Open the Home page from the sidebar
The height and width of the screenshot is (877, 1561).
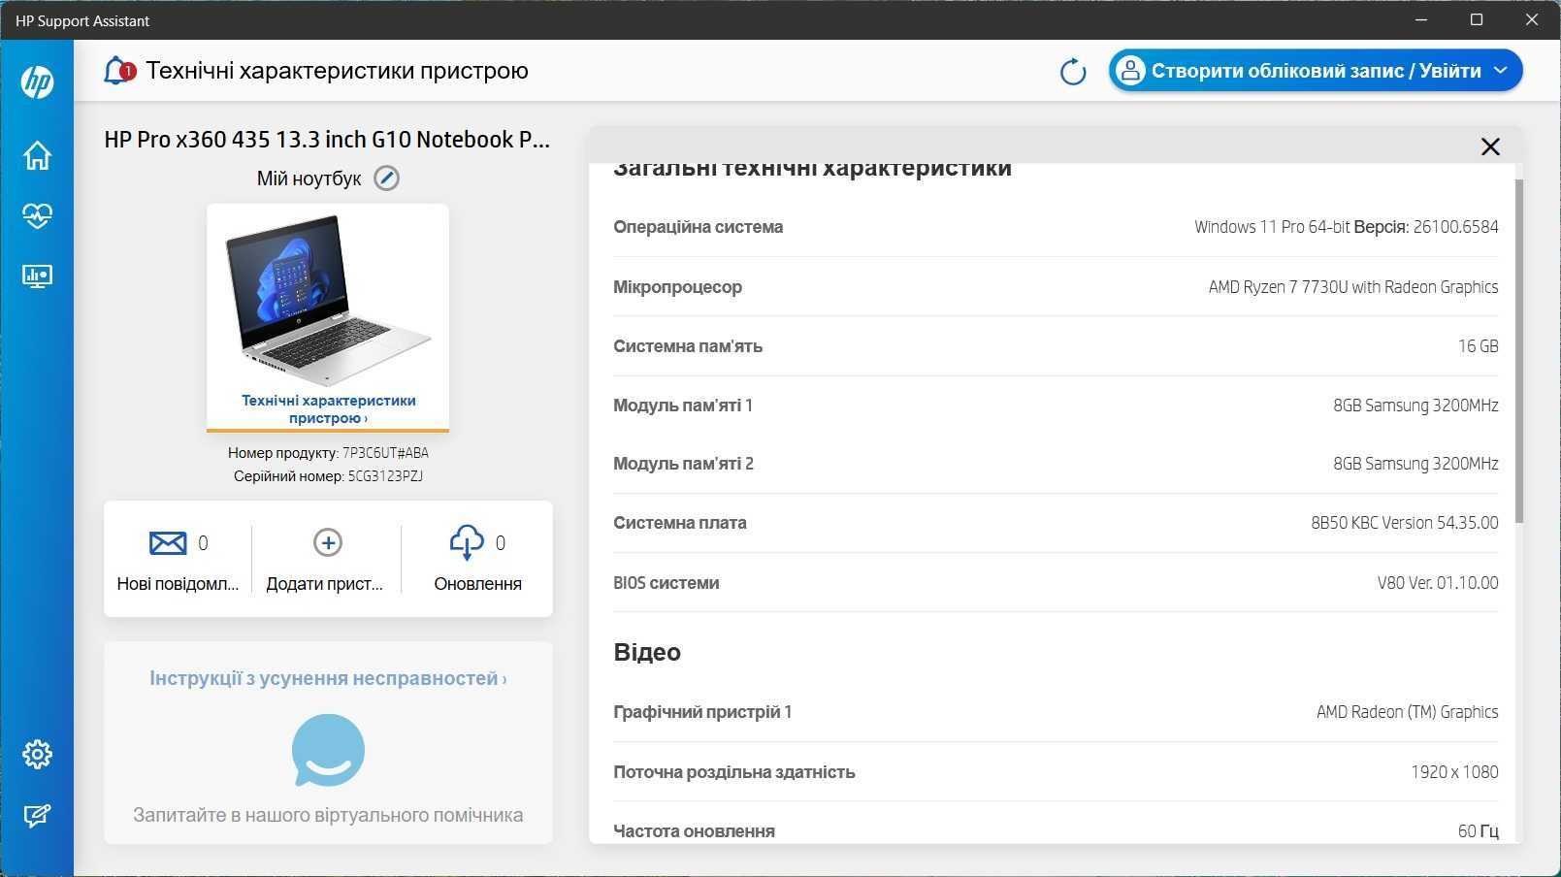click(x=37, y=155)
